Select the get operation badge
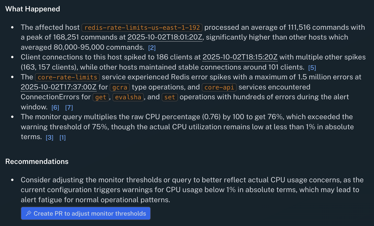This screenshot has height=226, width=374. [101, 97]
